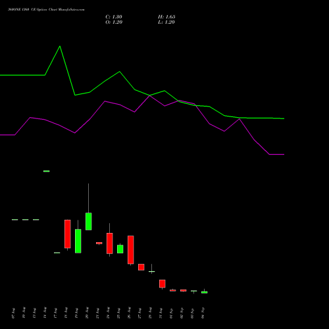
Task: Click the '10 Aug' date label
Action: point(24,313)
